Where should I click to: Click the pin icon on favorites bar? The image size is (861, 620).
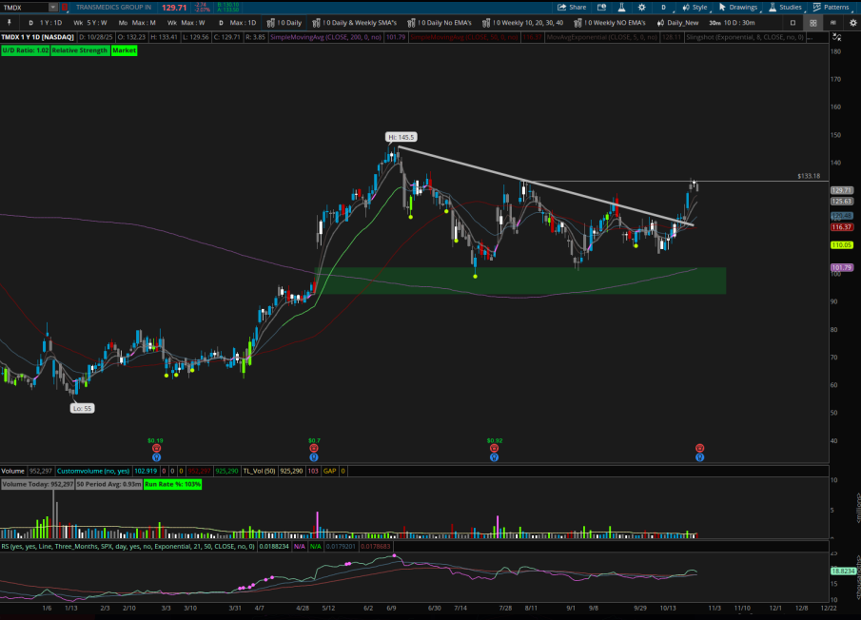coord(9,23)
